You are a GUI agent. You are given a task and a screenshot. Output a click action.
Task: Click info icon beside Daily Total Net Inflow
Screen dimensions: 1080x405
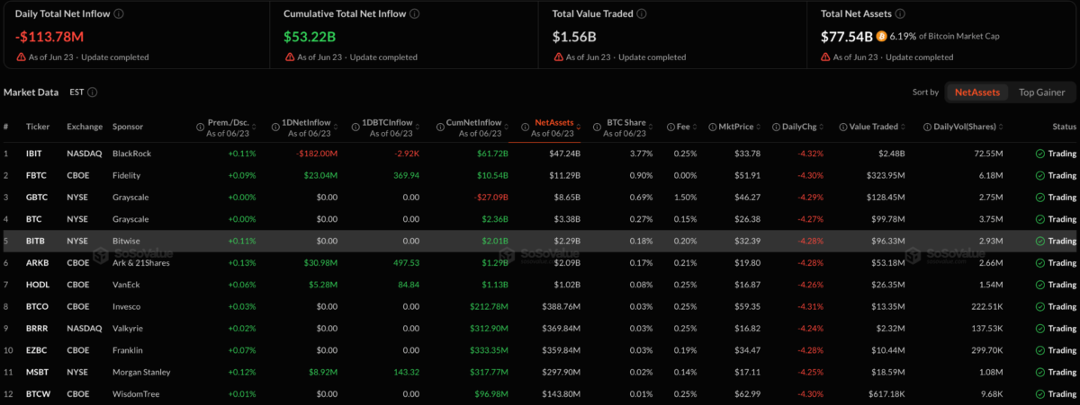pyautogui.click(x=120, y=14)
